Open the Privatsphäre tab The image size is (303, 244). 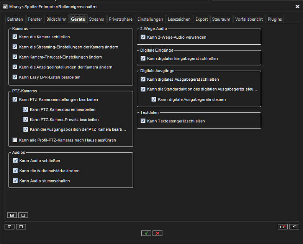point(121,19)
